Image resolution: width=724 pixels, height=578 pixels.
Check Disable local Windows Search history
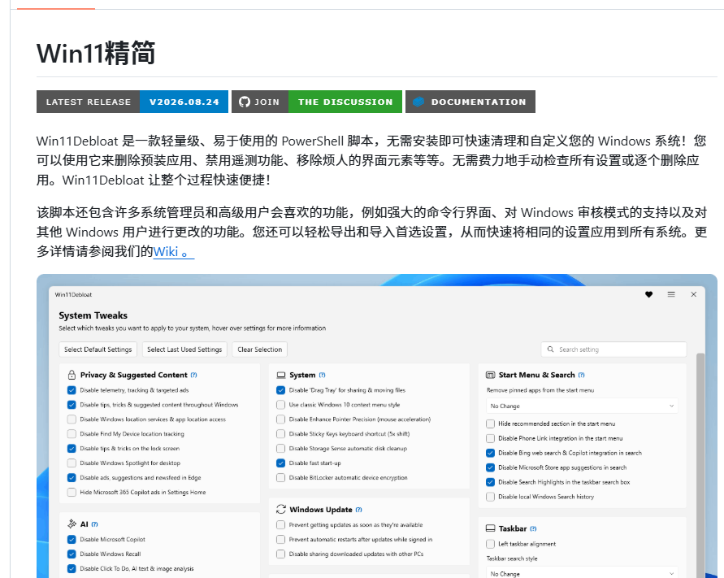490,497
